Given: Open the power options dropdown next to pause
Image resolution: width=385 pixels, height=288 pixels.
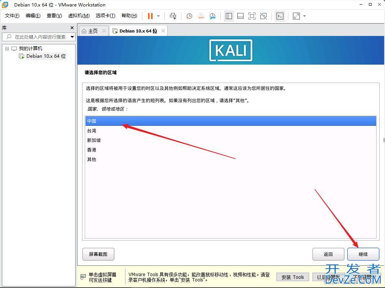Looking at the screenshot, I should click(158, 16).
